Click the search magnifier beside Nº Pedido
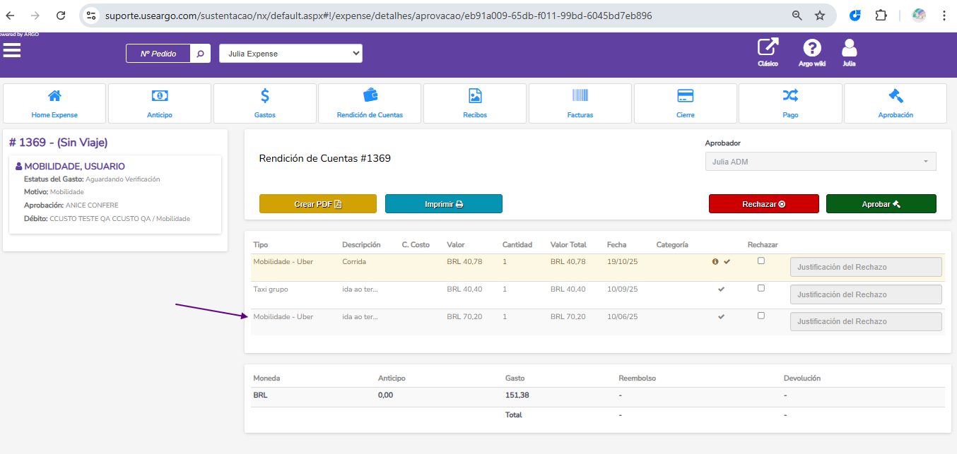Screen dimensions: 957x454 200,54
